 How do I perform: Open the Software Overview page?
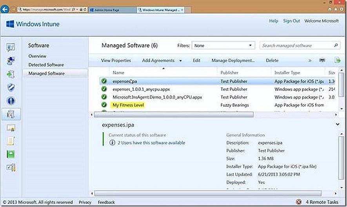37,56
